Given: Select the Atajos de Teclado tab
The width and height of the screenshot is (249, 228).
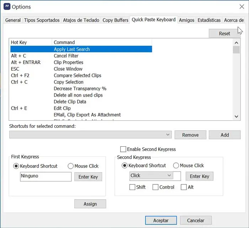Looking at the screenshot, I should [x=81, y=20].
